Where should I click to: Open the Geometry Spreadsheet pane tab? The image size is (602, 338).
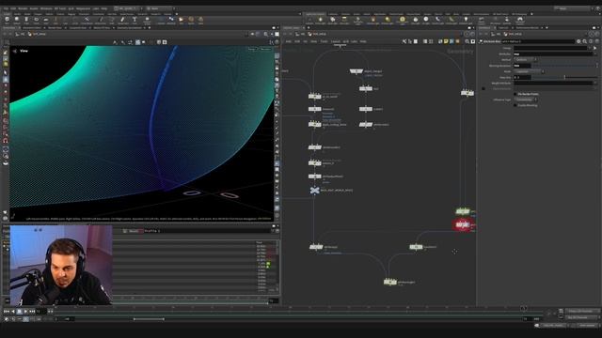click(x=129, y=27)
